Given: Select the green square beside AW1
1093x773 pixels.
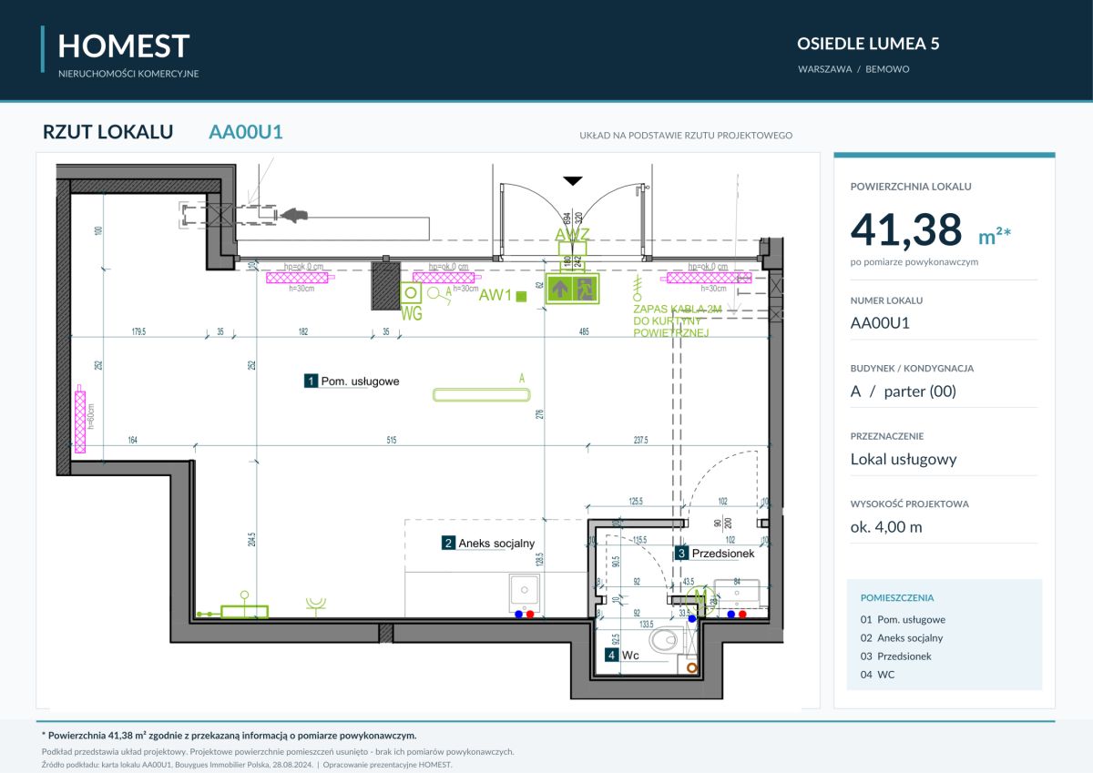Looking at the screenshot, I should [521, 296].
